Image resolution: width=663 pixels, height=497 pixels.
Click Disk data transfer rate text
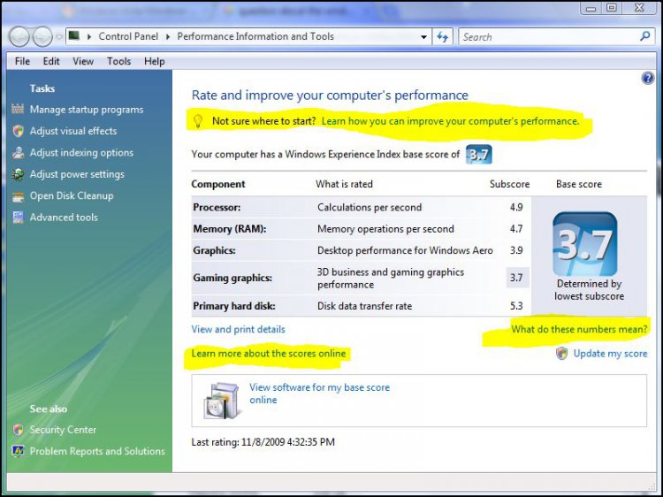(x=364, y=306)
